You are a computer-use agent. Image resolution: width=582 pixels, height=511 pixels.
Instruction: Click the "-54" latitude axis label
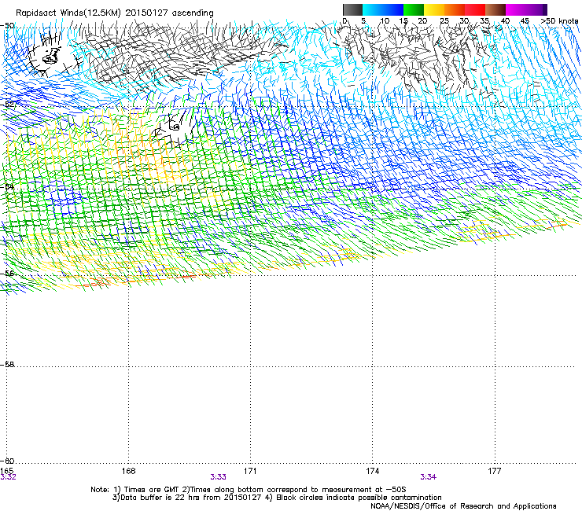click(7, 186)
